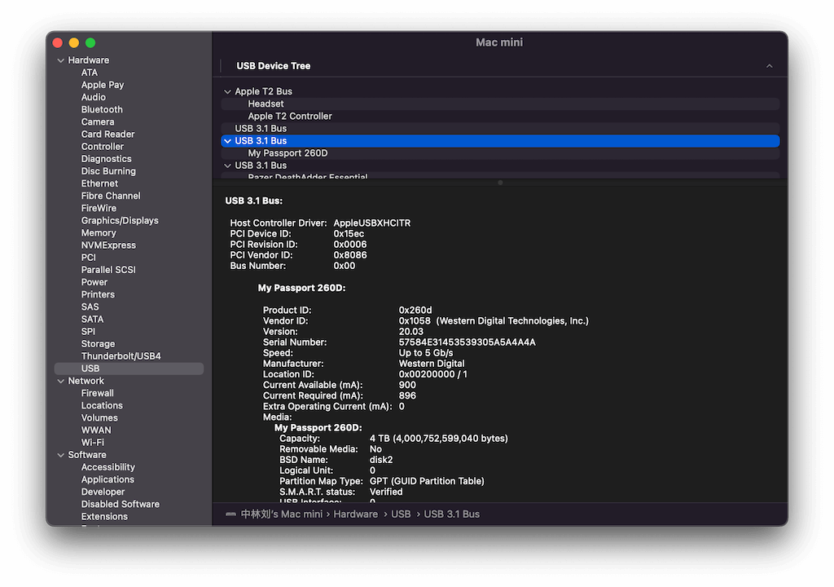The image size is (834, 587).
Task: Click USB in the bottom path bar
Action: point(401,514)
